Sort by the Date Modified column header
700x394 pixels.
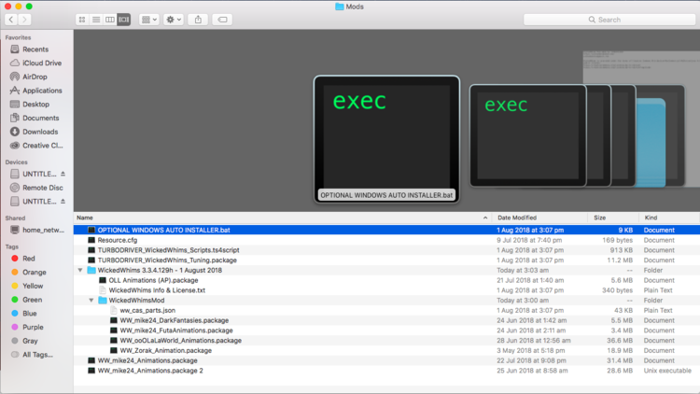(x=539, y=218)
